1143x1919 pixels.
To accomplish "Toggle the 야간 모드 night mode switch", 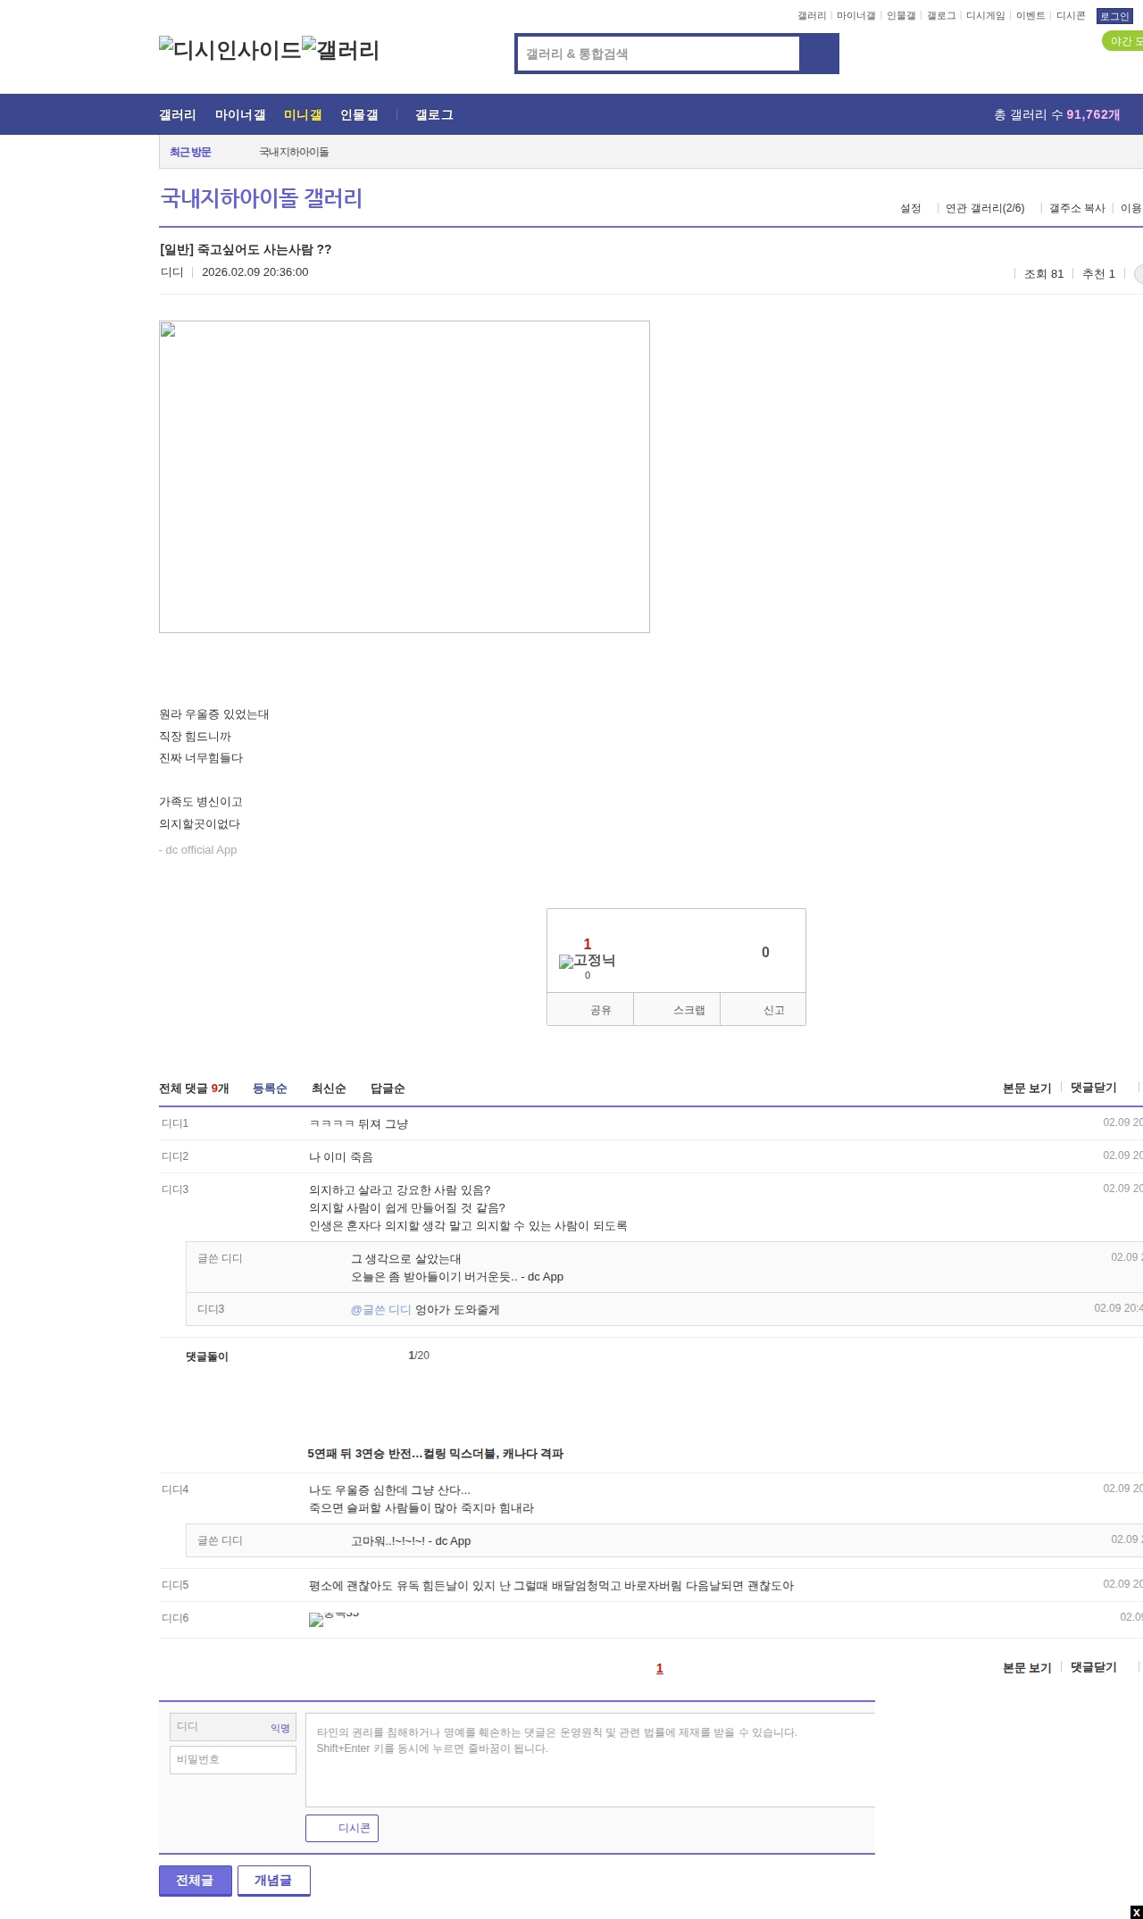I will [1122, 41].
